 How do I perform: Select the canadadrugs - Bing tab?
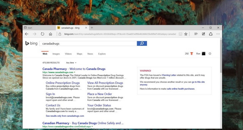click(x=70, y=28)
